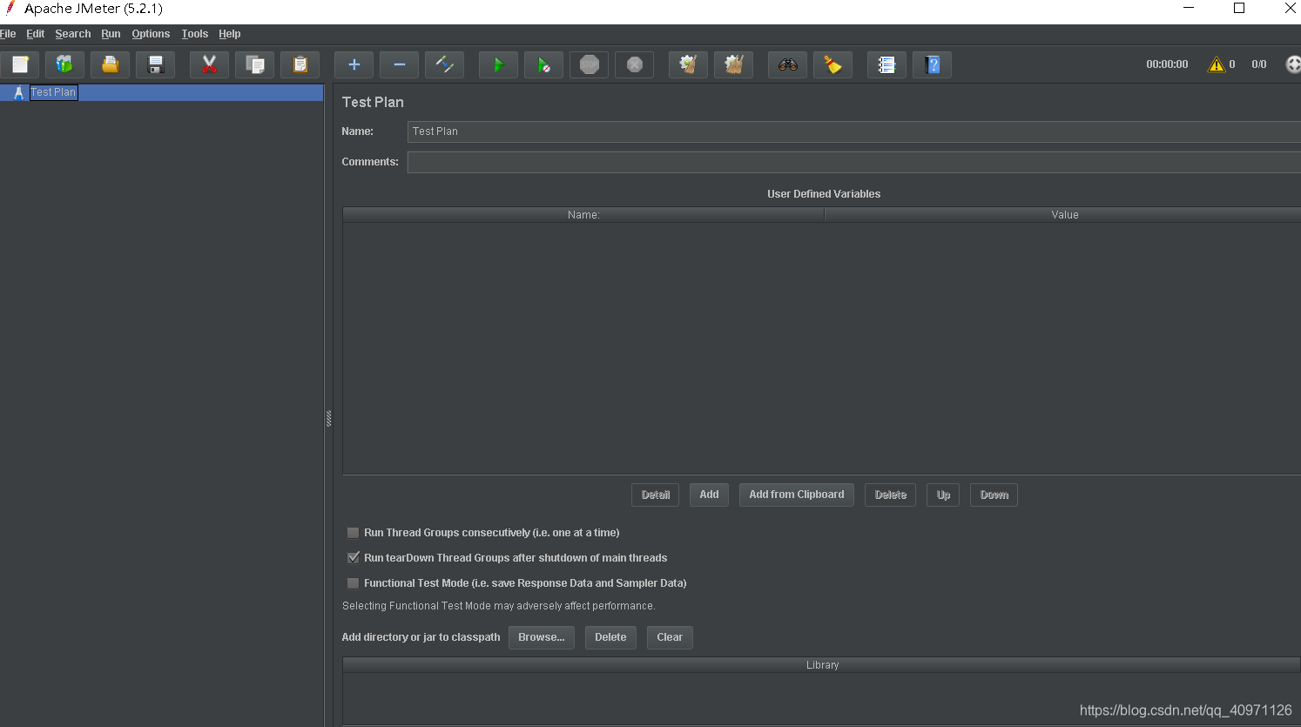Click the elapsed time 00:00:00 display
The image size is (1301, 727).
pos(1167,64)
